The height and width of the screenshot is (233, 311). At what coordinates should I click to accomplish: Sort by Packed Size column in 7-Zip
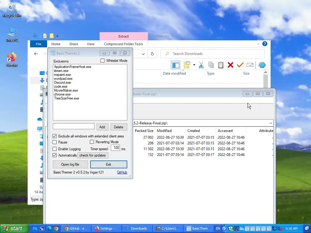[x=144, y=131]
